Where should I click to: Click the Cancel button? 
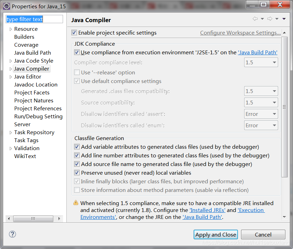pyautogui.click(x=263, y=234)
